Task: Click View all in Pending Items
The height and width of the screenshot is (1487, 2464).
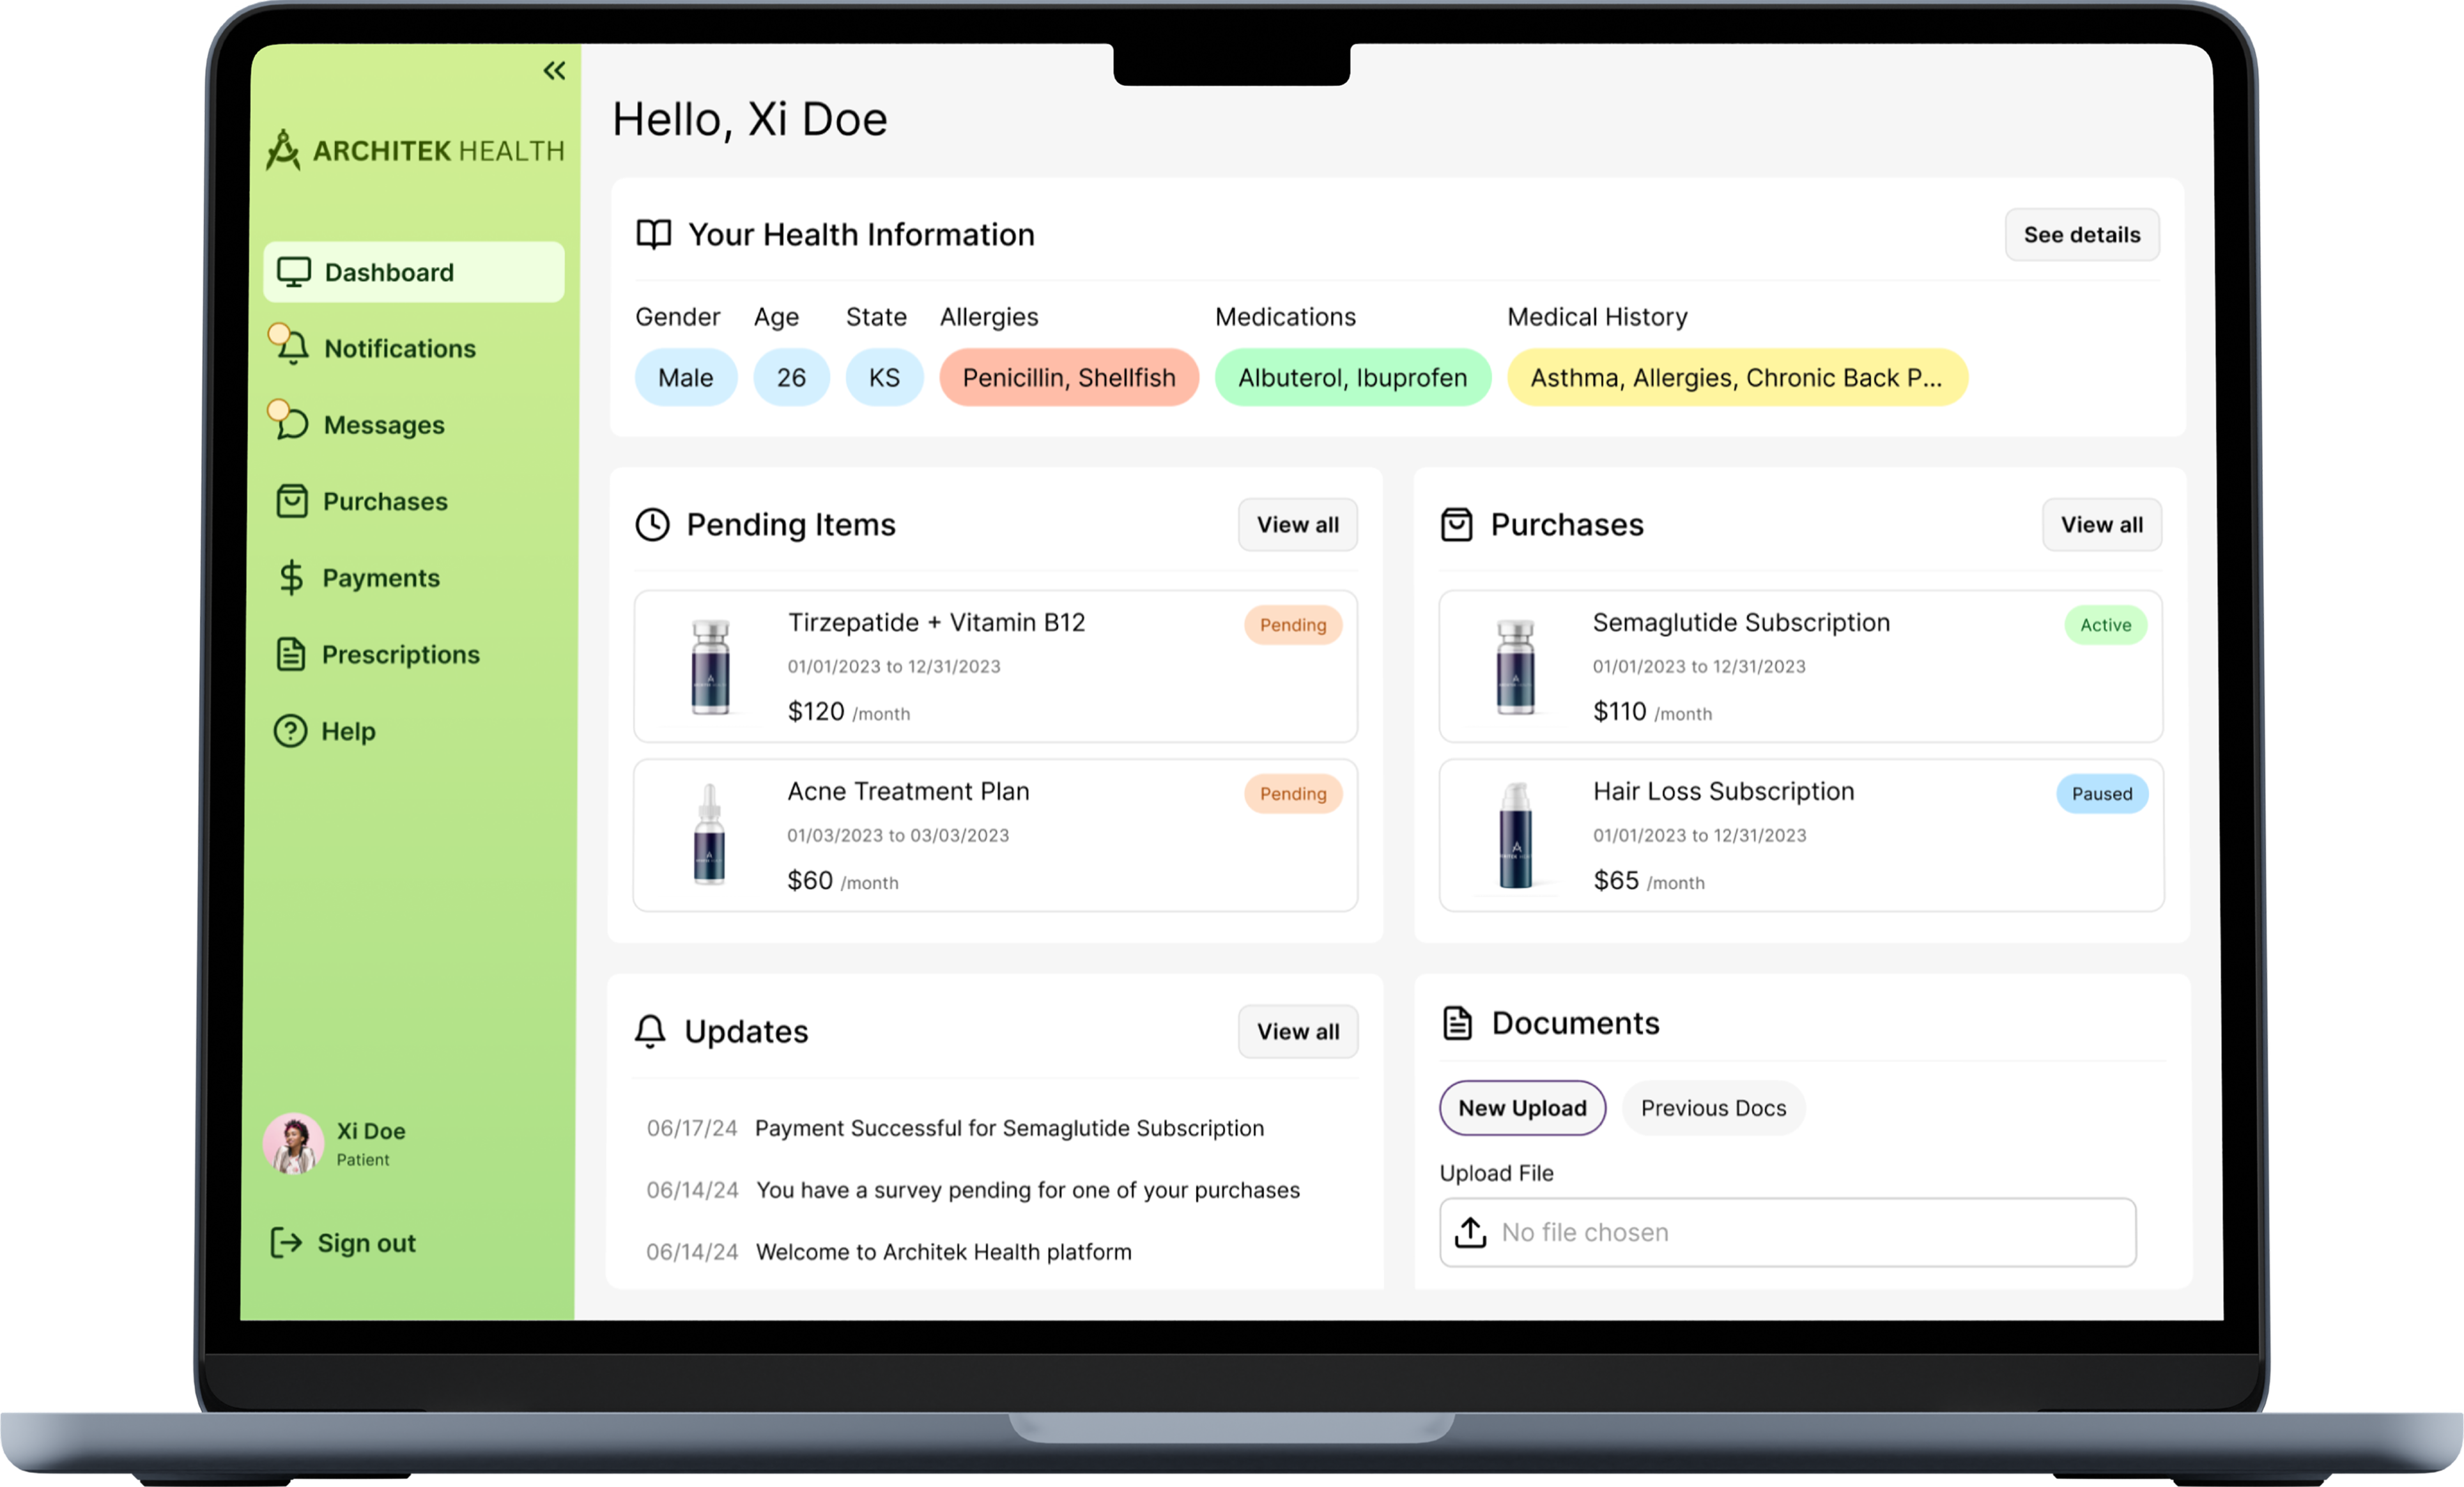Action: 1297,524
